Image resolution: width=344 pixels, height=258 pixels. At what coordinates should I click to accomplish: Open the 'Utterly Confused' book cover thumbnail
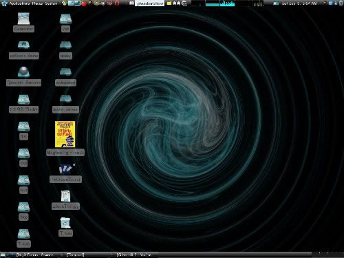coord(65,134)
